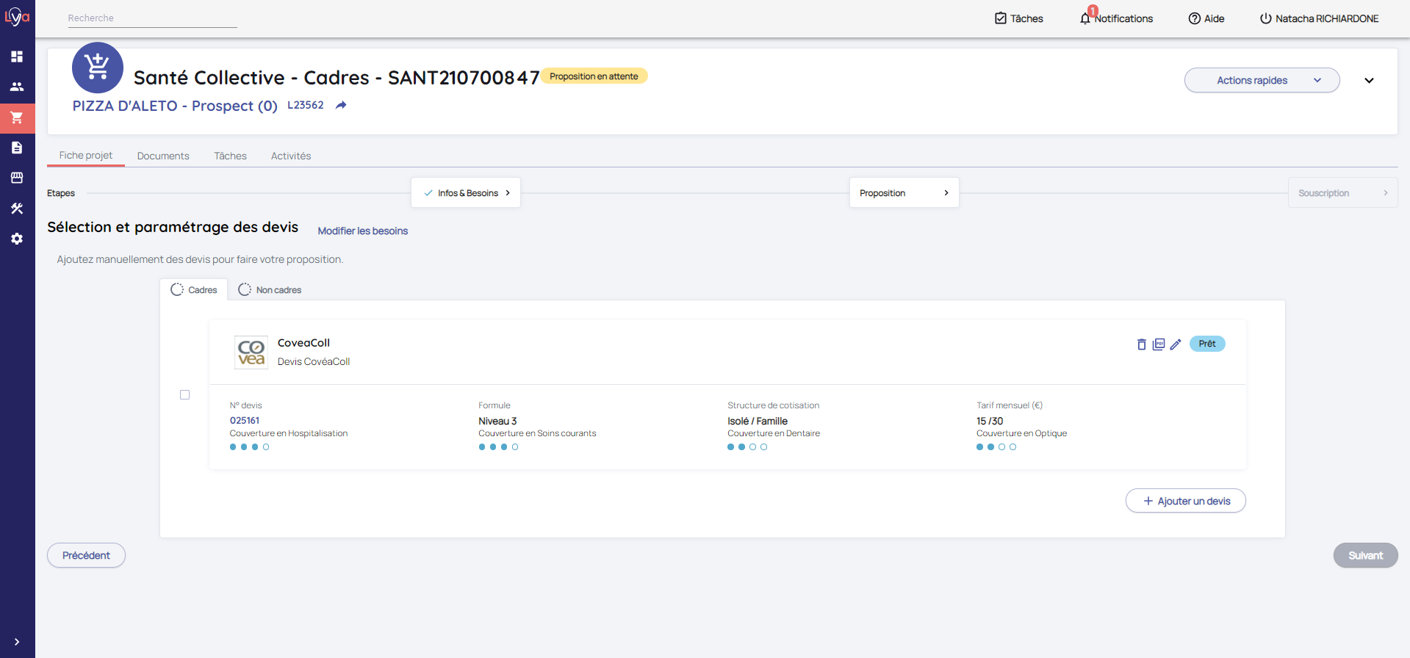Go to the Proposition step
The image size is (1410, 658).
(x=904, y=193)
